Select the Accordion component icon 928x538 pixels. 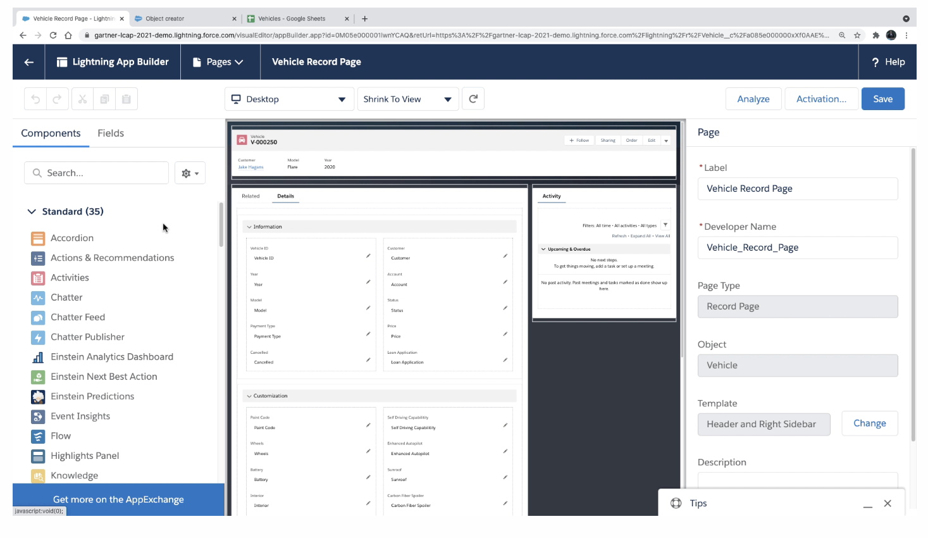tap(38, 238)
